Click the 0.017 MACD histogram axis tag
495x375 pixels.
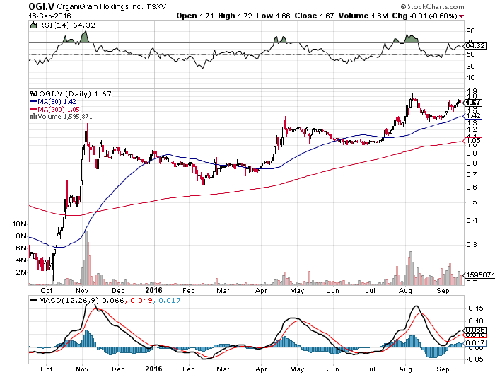(474, 343)
